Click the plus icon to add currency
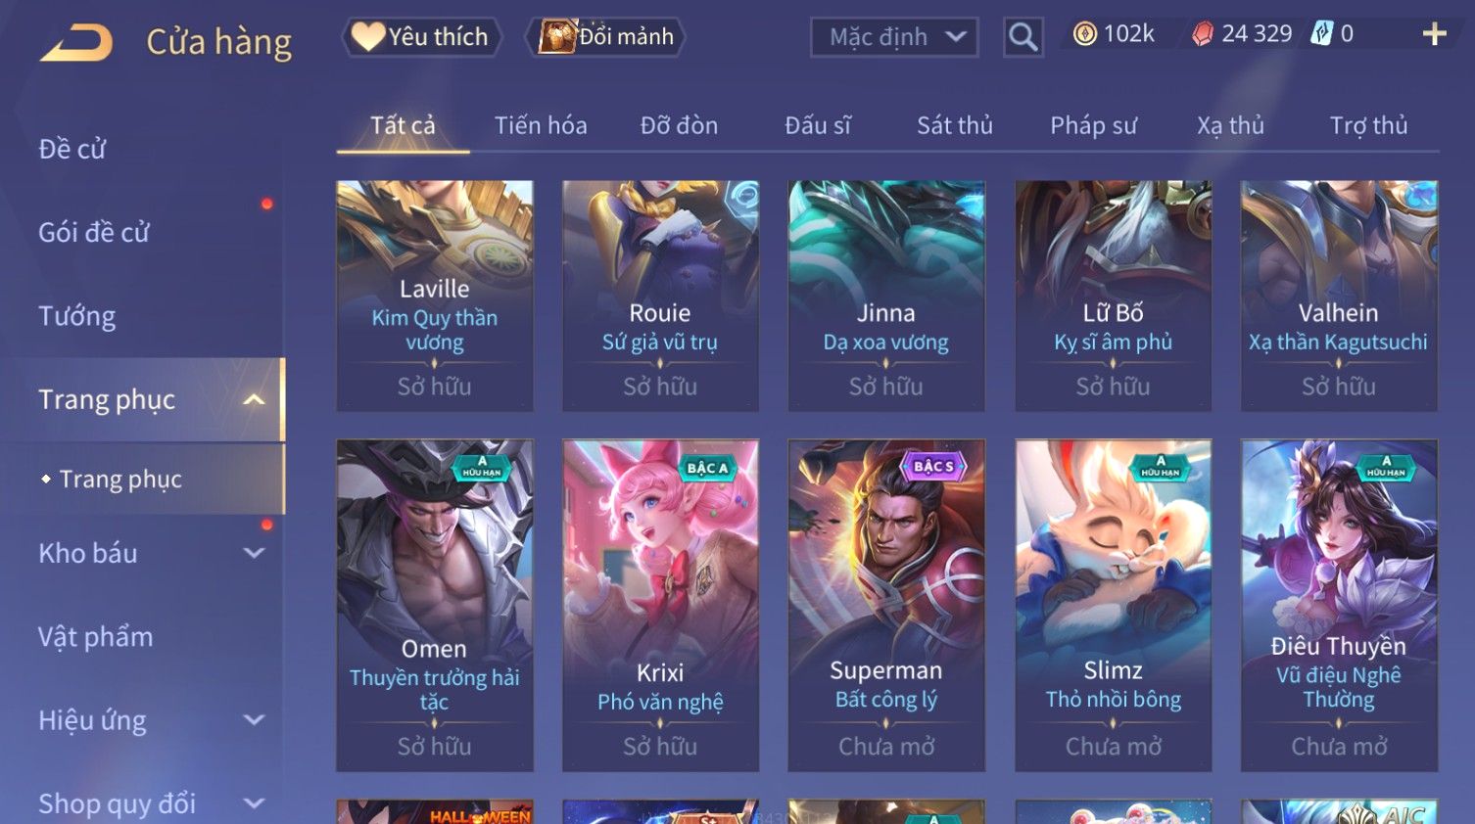 pyautogui.click(x=1434, y=34)
